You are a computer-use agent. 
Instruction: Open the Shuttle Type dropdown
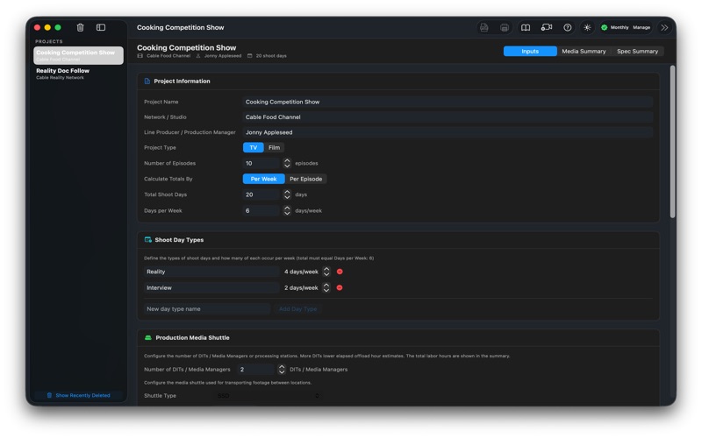pos(268,396)
